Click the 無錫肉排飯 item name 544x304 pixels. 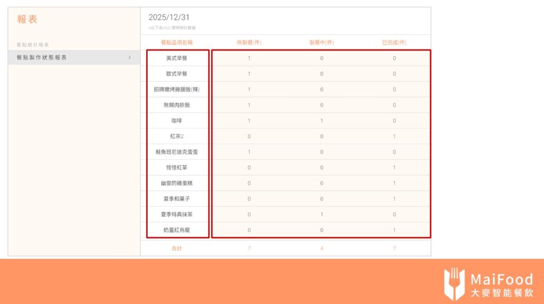177,105
